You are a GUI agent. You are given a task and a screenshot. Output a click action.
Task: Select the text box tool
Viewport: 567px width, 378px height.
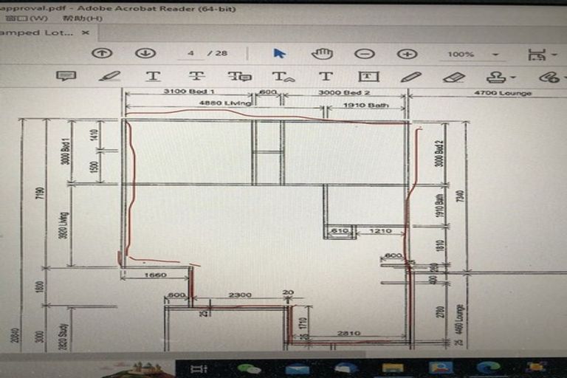368,76
